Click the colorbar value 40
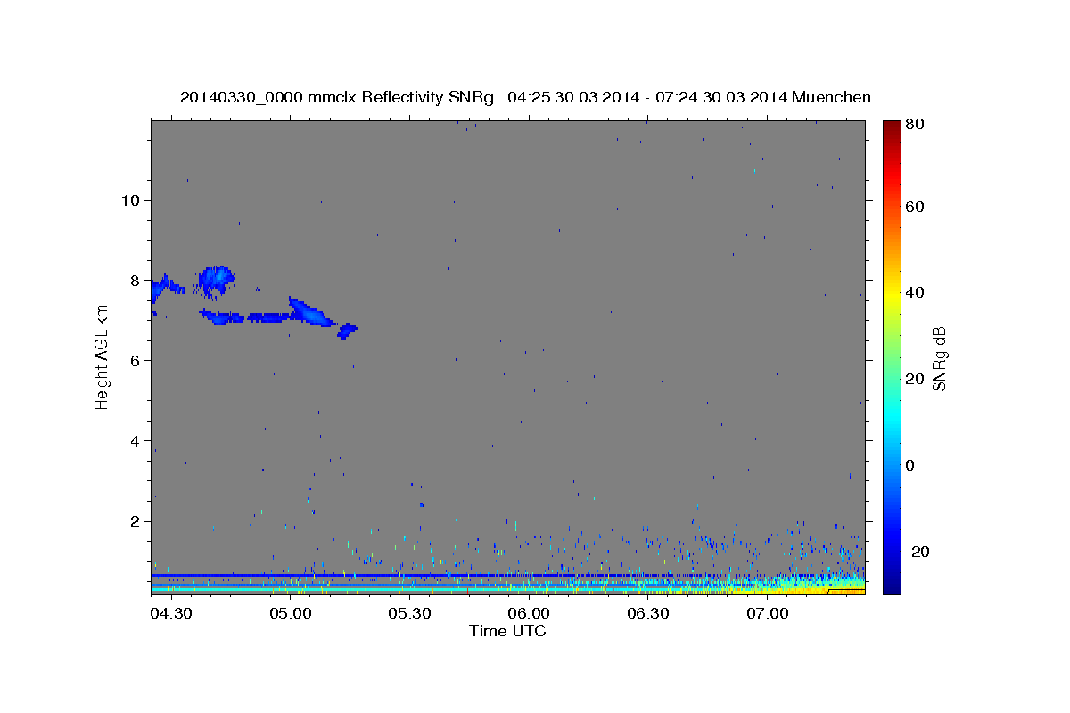The height and width of the screenshot is (713, 1070). tap(913, 292)
